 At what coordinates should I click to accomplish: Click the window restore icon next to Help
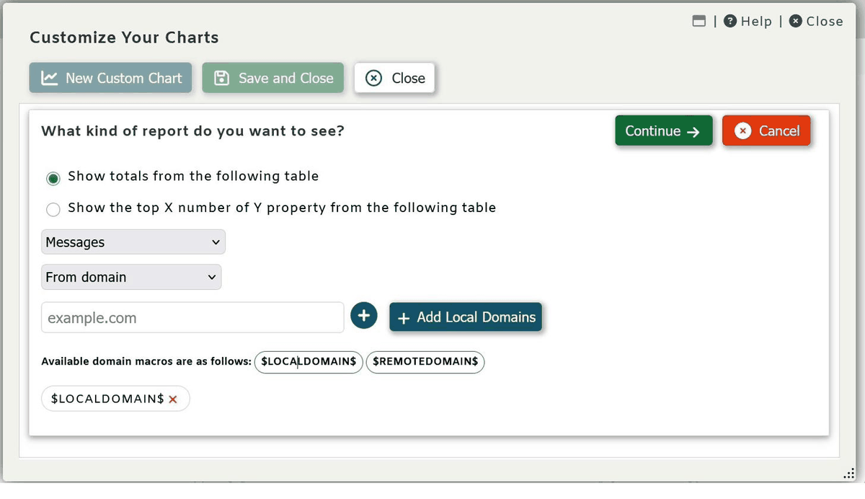click(x=698, y=21)
